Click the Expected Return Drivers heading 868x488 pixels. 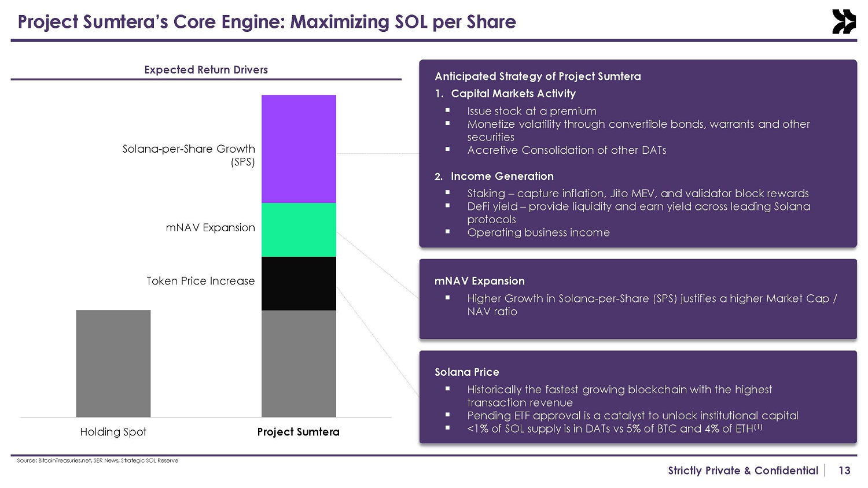click(206, 70)
